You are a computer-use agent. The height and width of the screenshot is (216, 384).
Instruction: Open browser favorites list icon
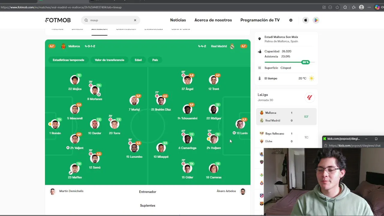coord(354,7)
